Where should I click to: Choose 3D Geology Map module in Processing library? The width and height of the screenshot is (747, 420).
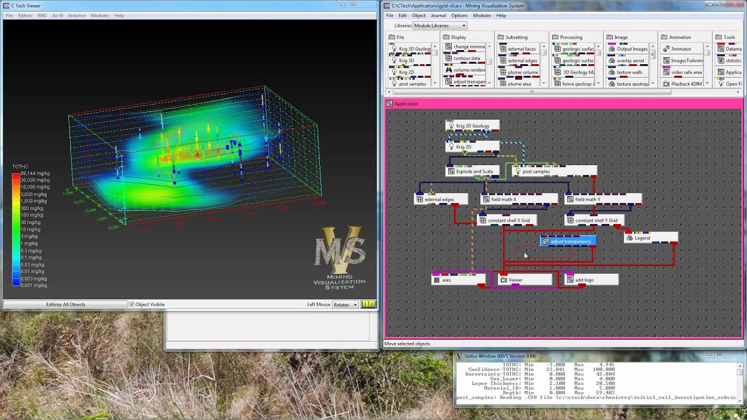point(574,72)
